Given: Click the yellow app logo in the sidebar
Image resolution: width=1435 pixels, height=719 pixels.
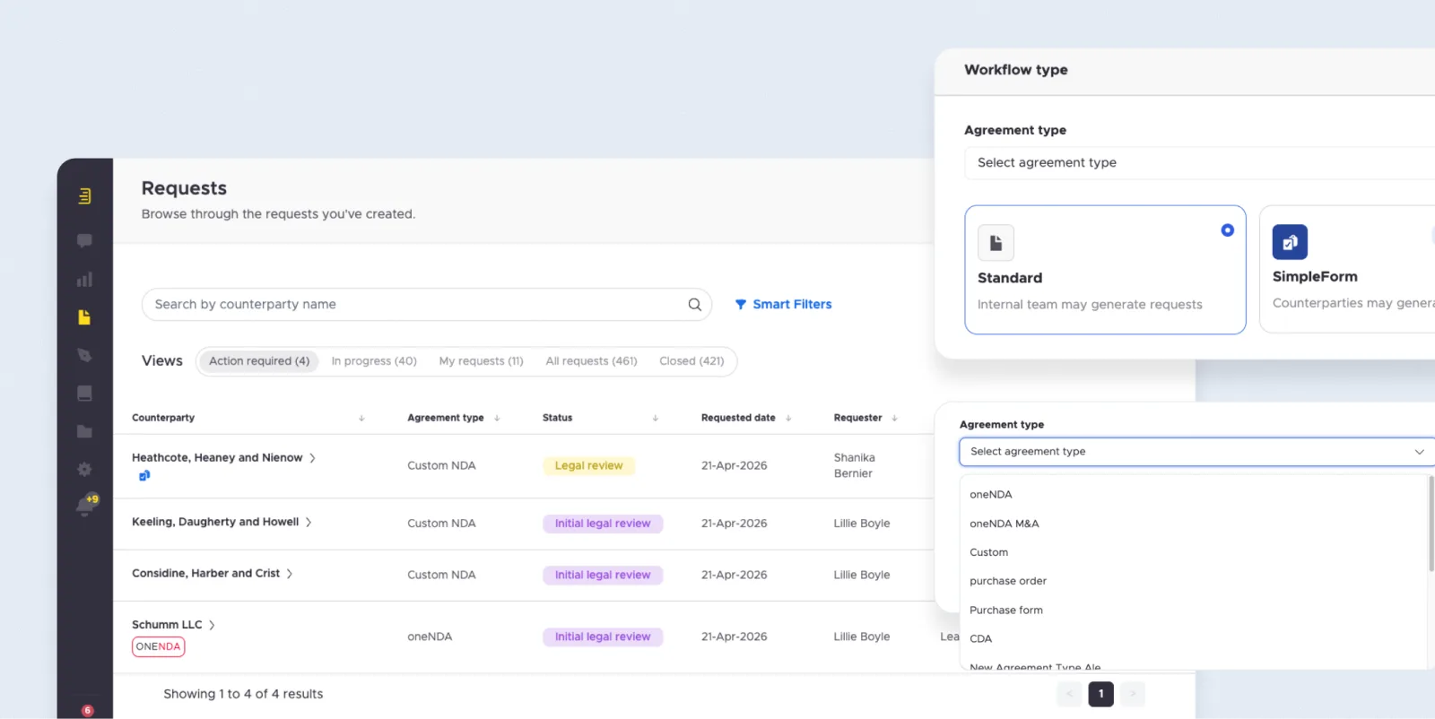Looking at the screenshot, I should click(x=84, y=195).
